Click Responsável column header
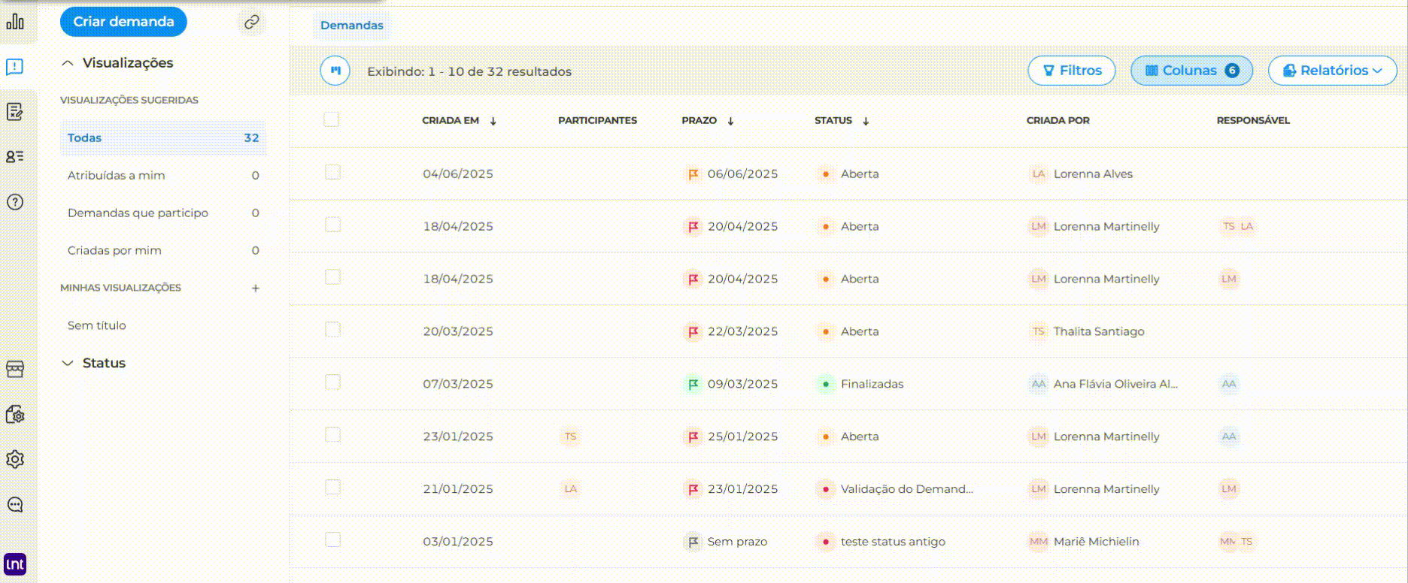The image size is (1408, 583). (x=1253, y=120)
